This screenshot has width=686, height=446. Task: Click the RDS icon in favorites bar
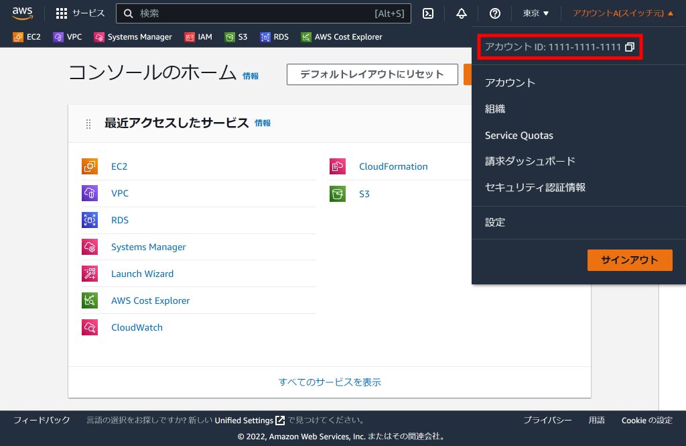point(265,38)
